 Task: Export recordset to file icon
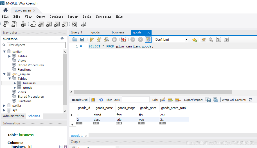pos(208,100)
